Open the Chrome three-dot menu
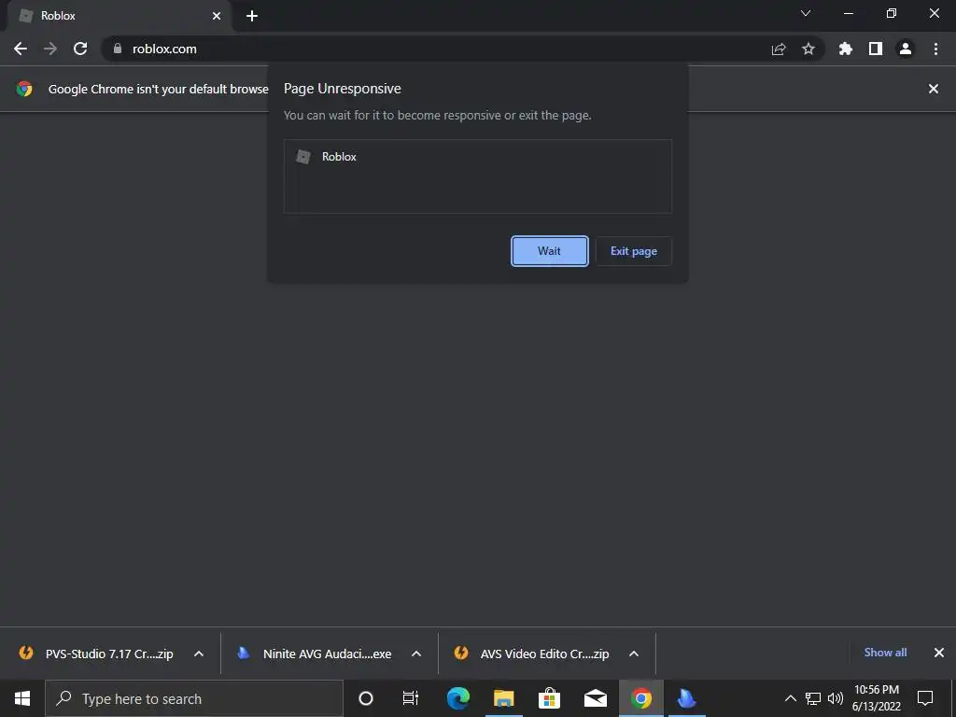 tap(935, 49)
